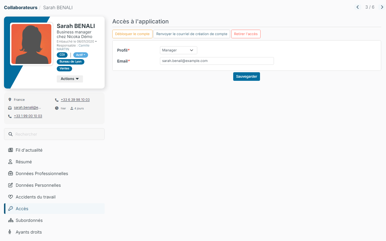This screenshot has width=386, height=241.
Task: Click the newspaper icon beside Fil d'actualité
Action: coord(11,150)
